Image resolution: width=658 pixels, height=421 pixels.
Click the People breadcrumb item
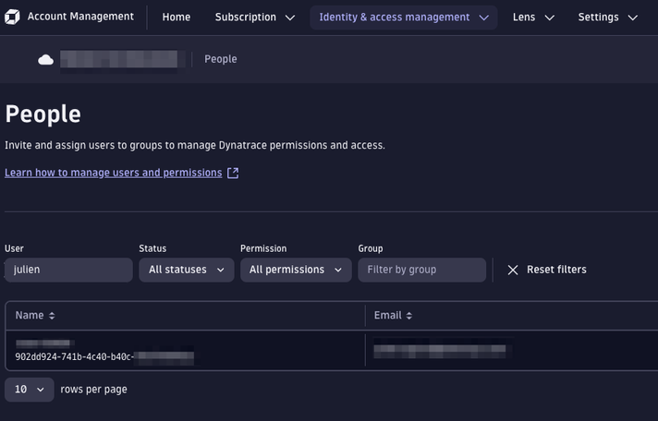[221, 59]
